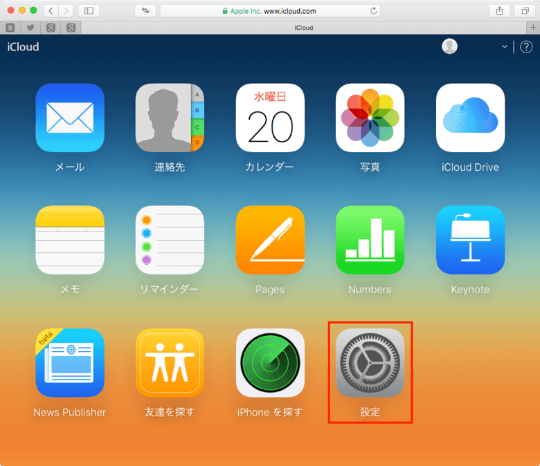This screenshot has width=540, height=466.
Task: Add a new tab with plus button
Action: pyautogui.click(x=533, y=28)
